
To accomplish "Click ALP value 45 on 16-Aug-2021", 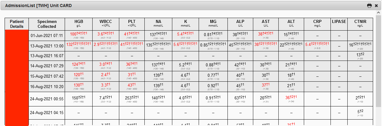I will pyautogui.click(x=240, y=86).
